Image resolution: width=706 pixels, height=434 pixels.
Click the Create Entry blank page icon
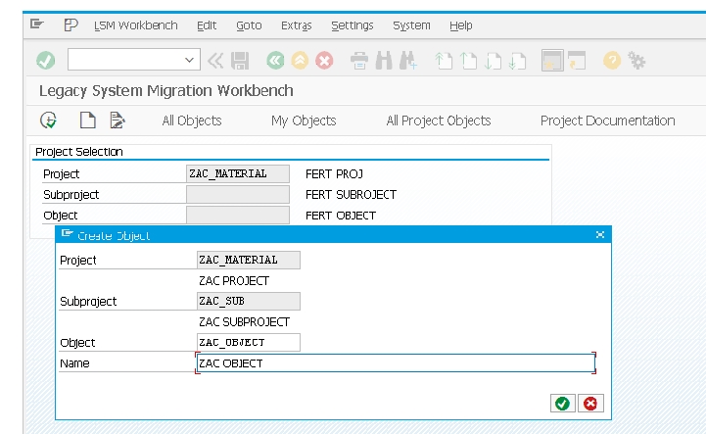pyautogui.click(x=88, y=121)
